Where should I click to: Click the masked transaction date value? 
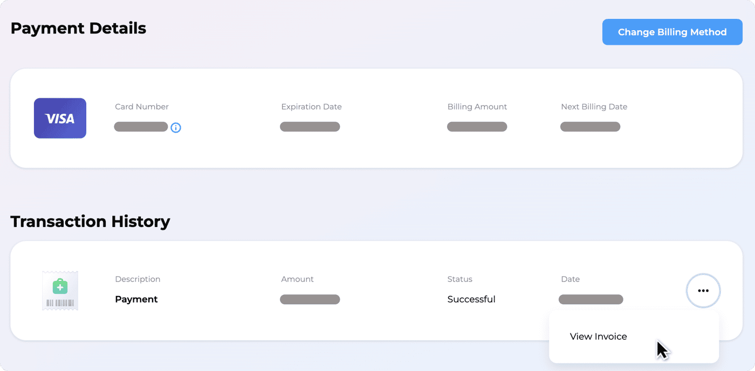(591, 299)
